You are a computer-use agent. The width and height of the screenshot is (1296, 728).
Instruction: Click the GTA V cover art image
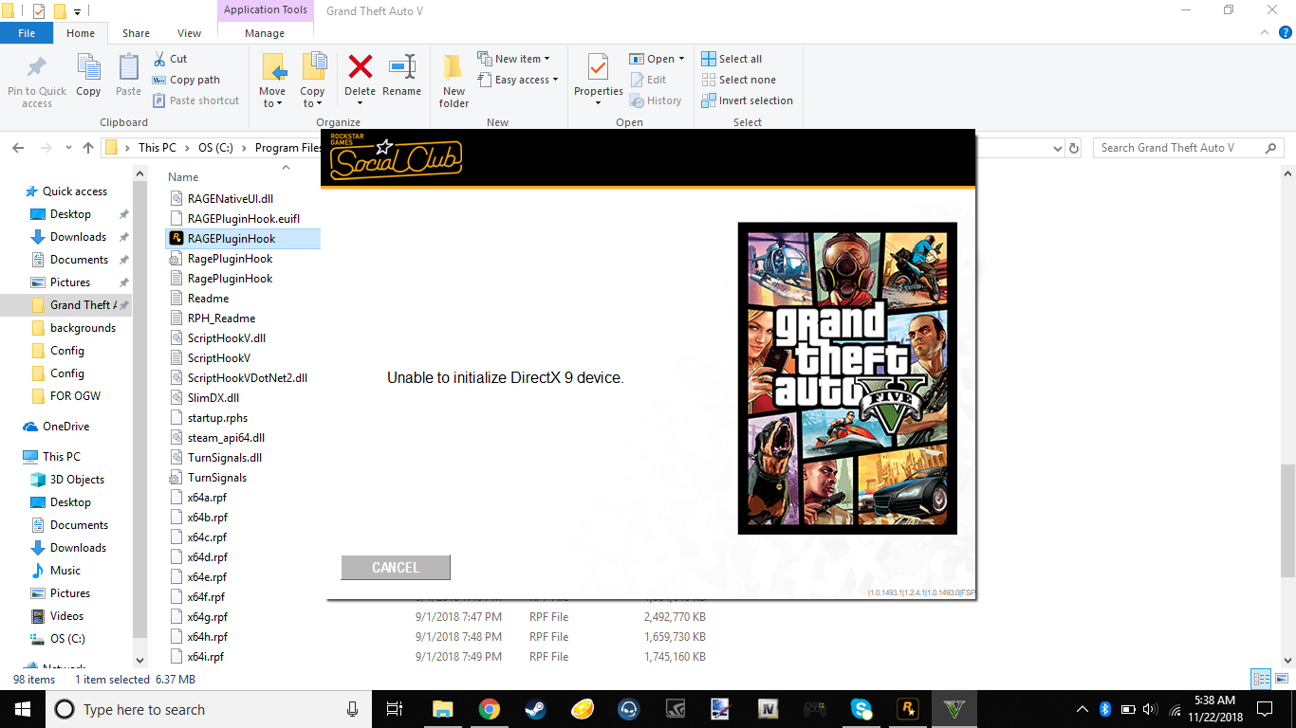pyautogui.click(x=847, y=378)
